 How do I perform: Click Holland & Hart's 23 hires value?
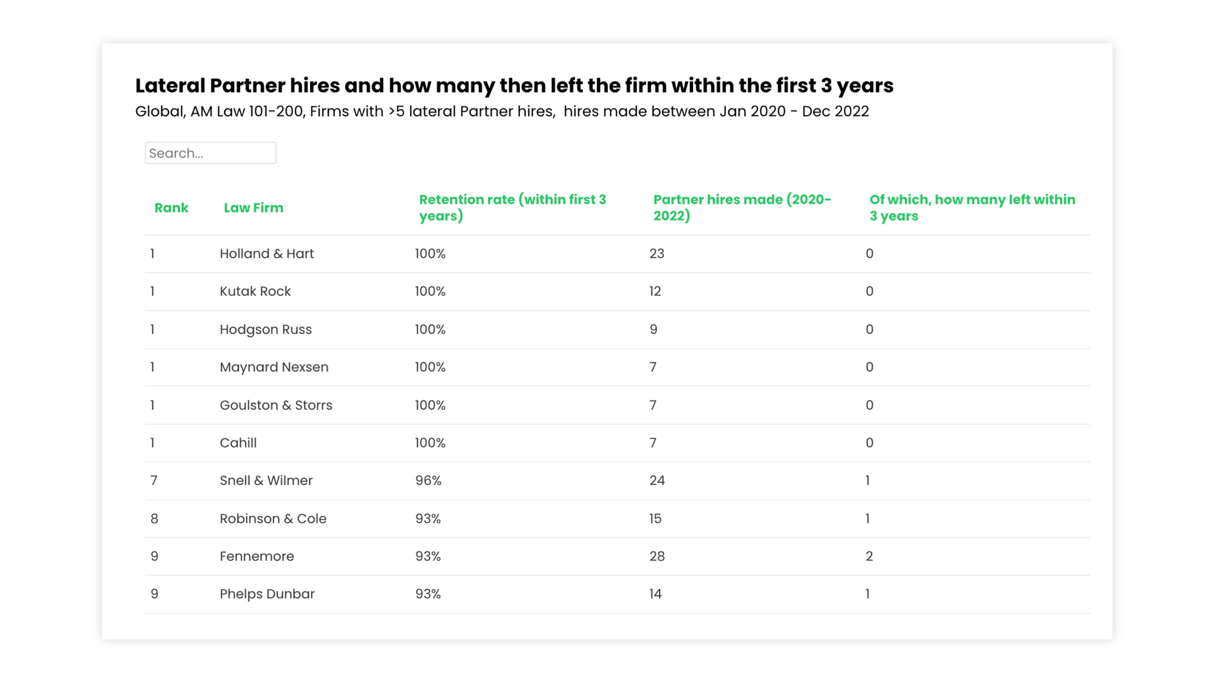pyautogui.click(x=657, y=254)
